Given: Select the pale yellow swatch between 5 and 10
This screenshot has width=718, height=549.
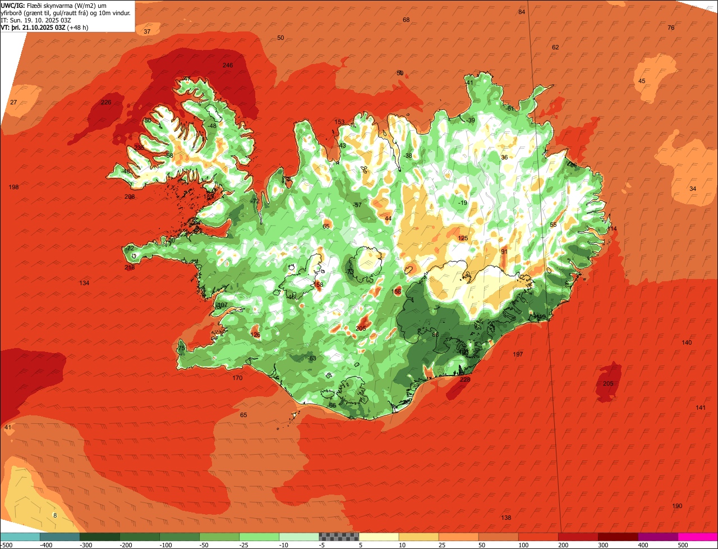Looking at the screenshot, I should (379, 537).
